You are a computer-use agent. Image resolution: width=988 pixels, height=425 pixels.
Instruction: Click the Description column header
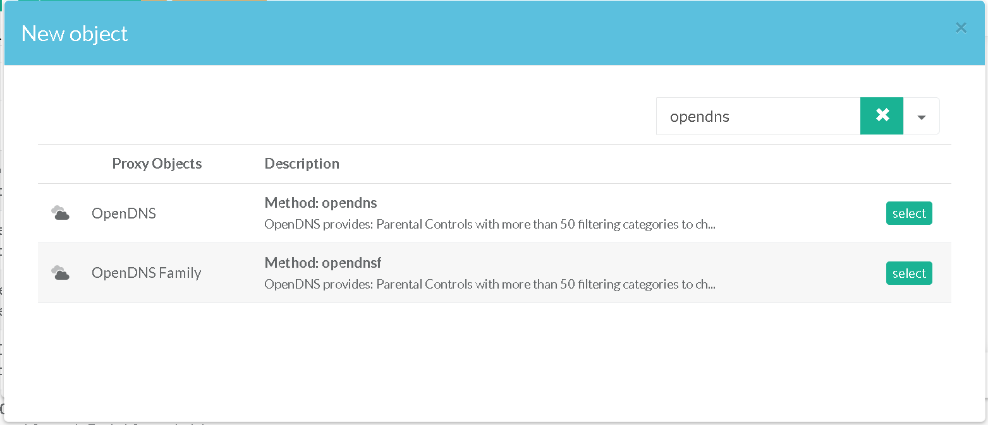coord(302,164)
